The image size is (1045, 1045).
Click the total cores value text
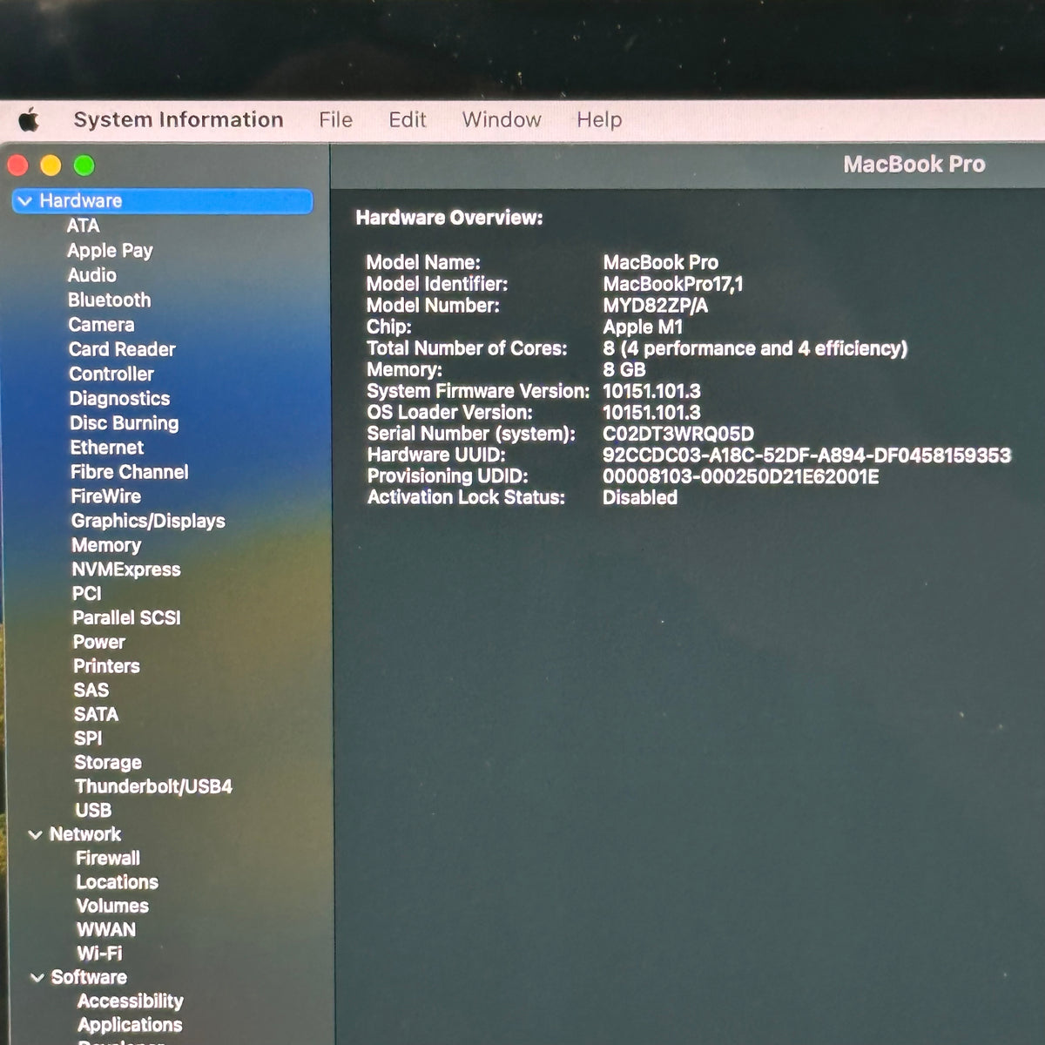click(755, 348)
